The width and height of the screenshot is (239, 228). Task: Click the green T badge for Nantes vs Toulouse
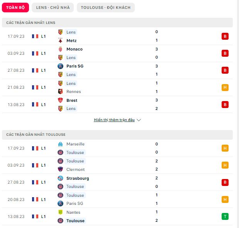(x=225, y=216)
